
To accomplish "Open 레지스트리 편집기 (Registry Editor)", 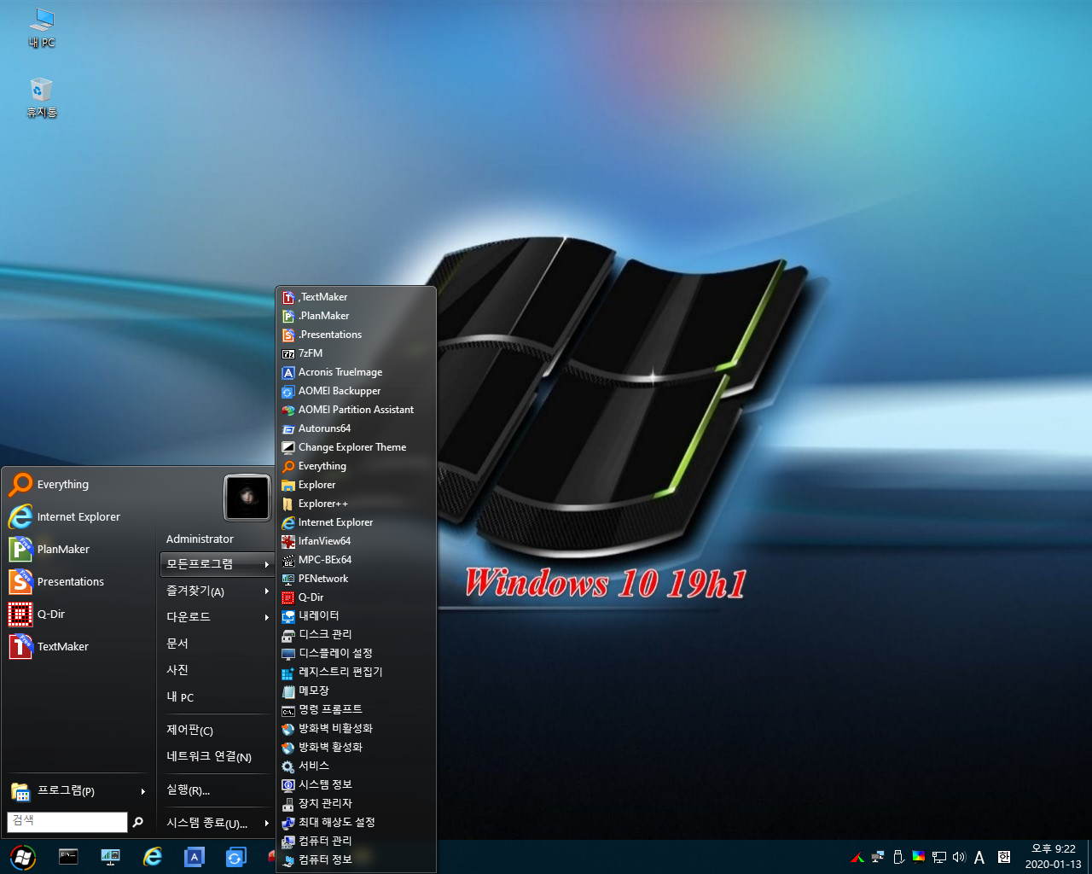I will pyautogui.click(x=356, y=672).
